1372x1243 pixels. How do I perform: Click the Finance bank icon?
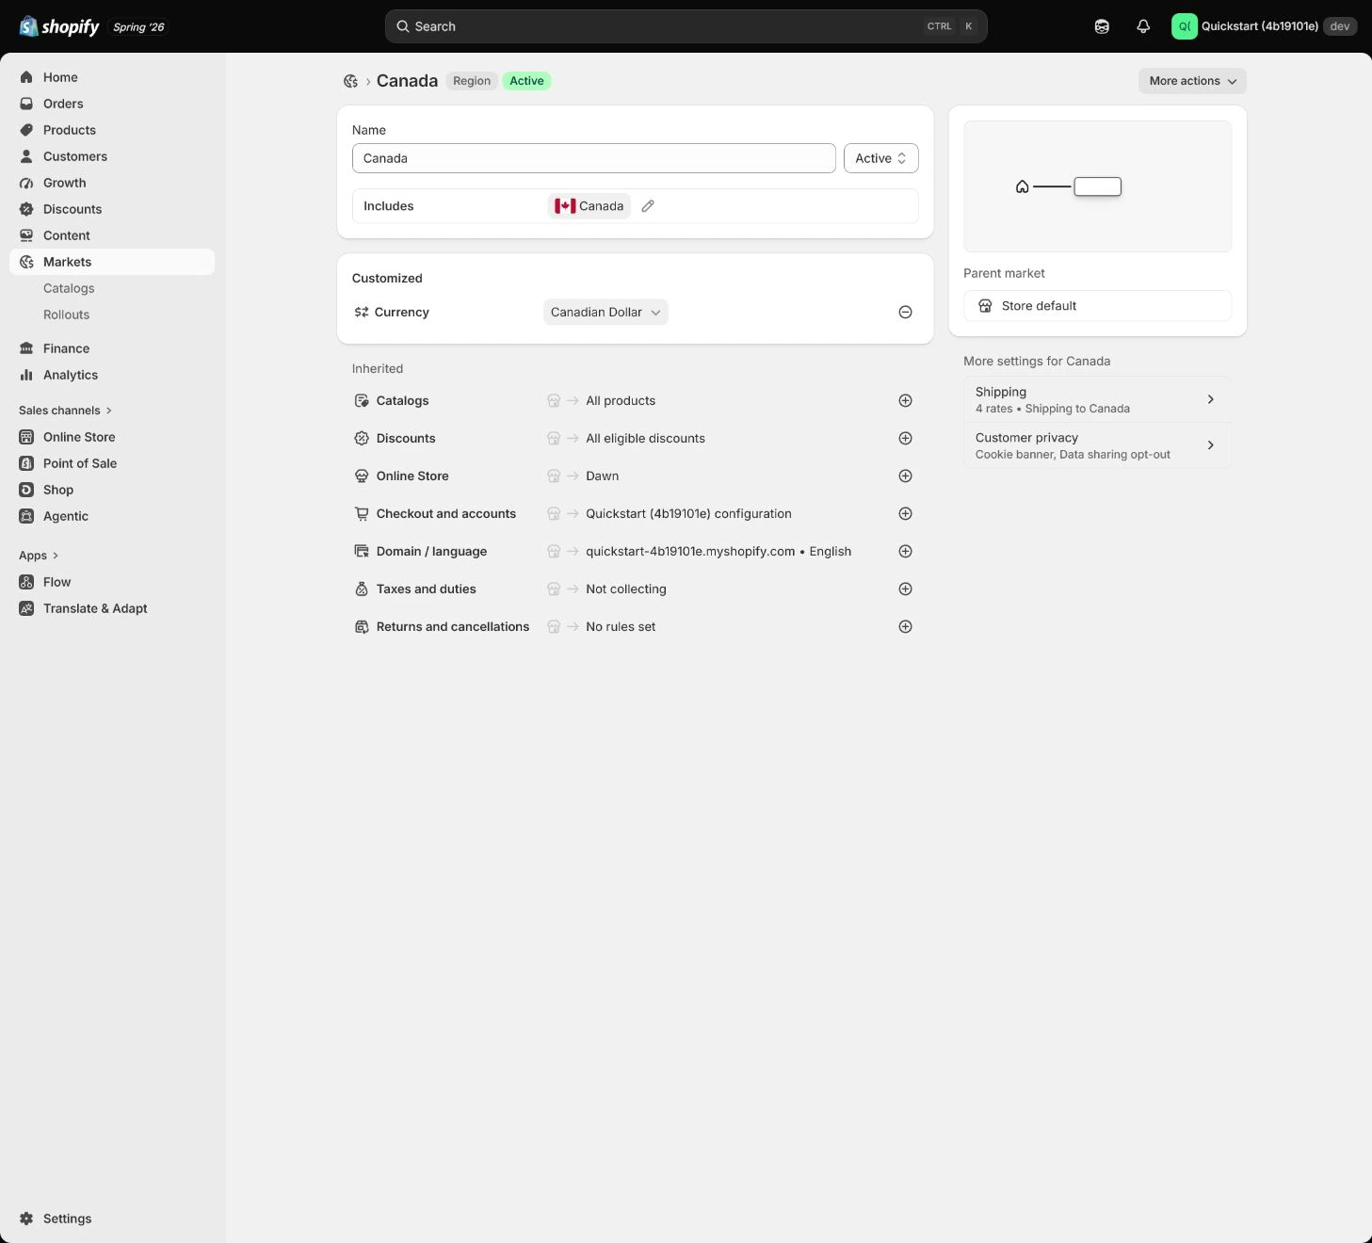(x=26, y=348)
